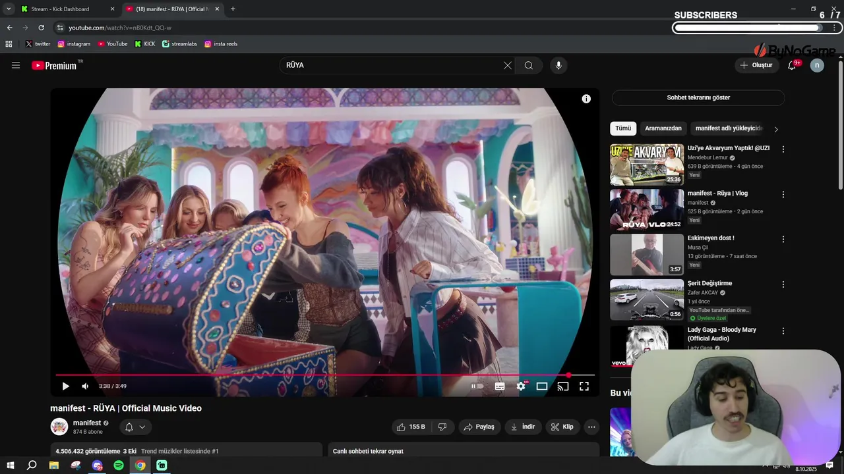Open the YouTube hamburger guide menu
Screen dimensions: 844x474
pyautogui.click(x=16, y=65)
